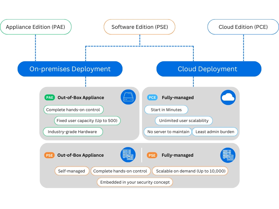Viewport: 279px width, 209px height.
Task: Click the green PAE badge
Action: tap(49, 97)
